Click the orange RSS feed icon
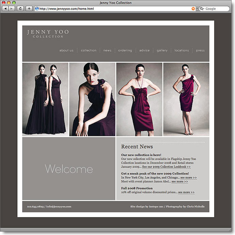The height and width of the screenshot is (235, 235). click(193, 9)
